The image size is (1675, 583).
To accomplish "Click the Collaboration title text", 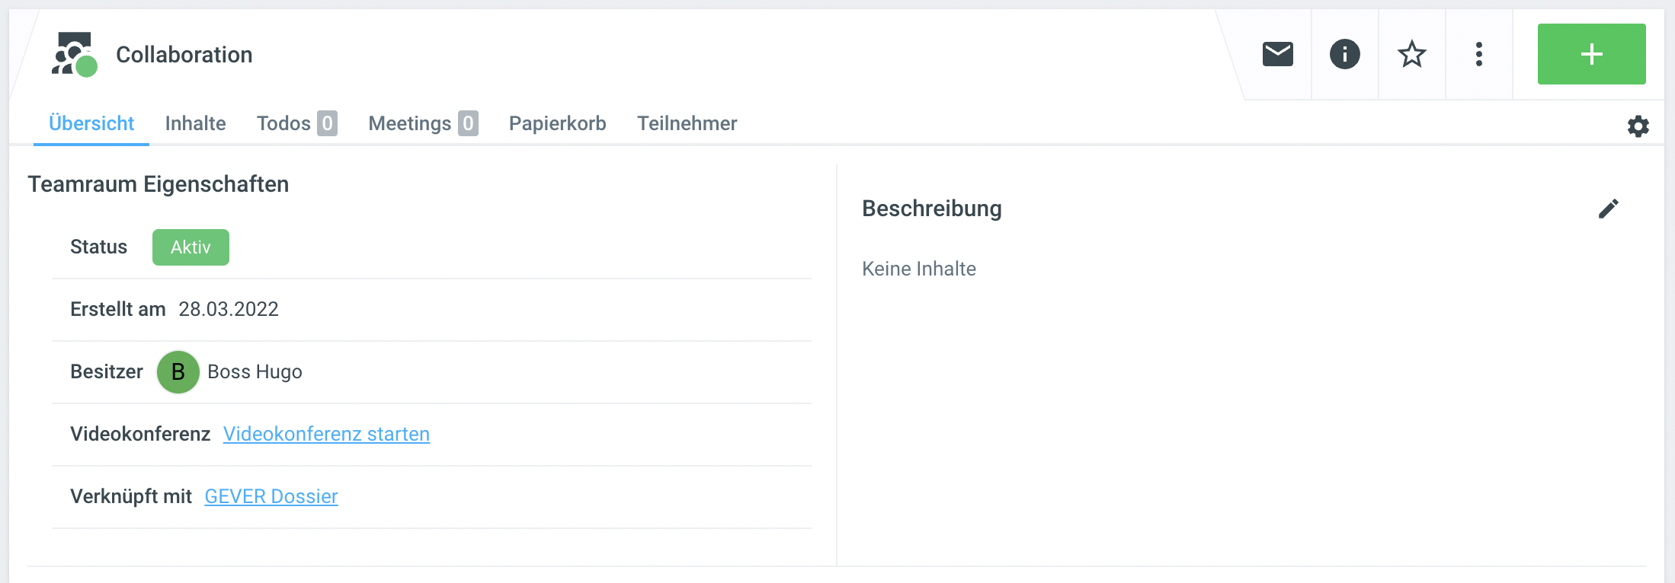I will pos(184,55).
